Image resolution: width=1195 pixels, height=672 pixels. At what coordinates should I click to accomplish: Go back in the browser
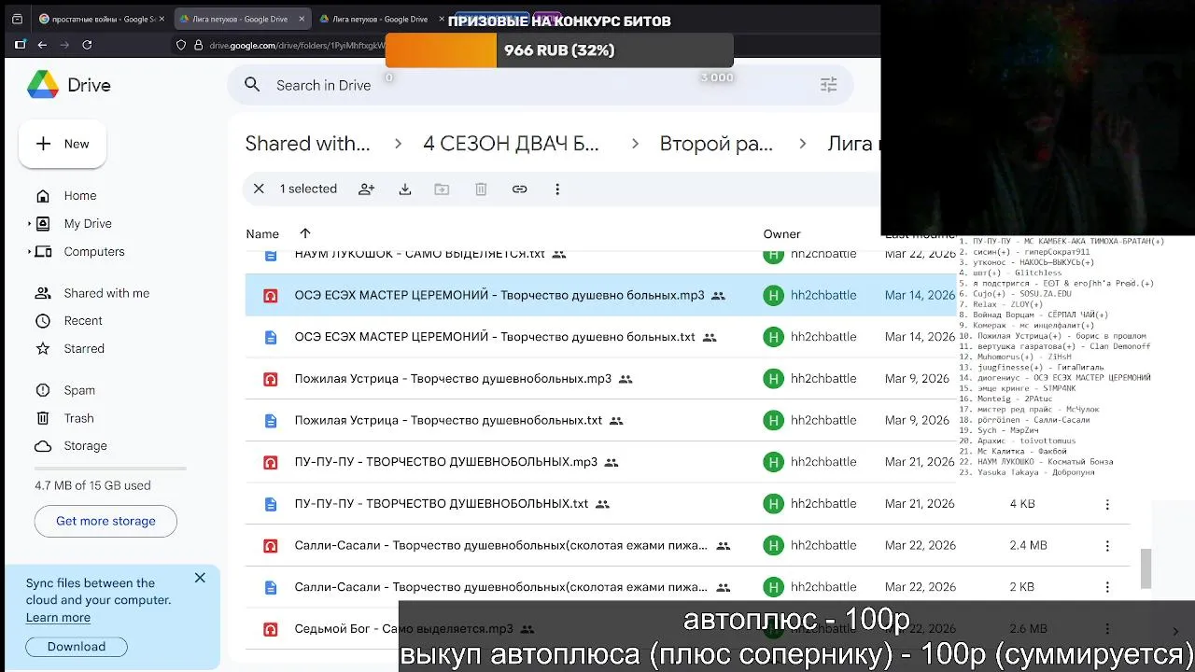42,44
